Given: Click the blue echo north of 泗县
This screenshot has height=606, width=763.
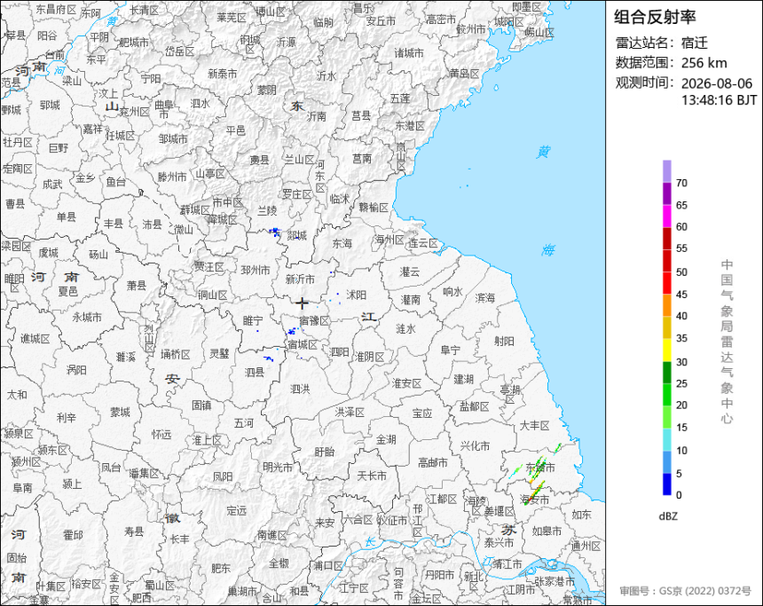Looking at the screenshot, I should point(269,358).
